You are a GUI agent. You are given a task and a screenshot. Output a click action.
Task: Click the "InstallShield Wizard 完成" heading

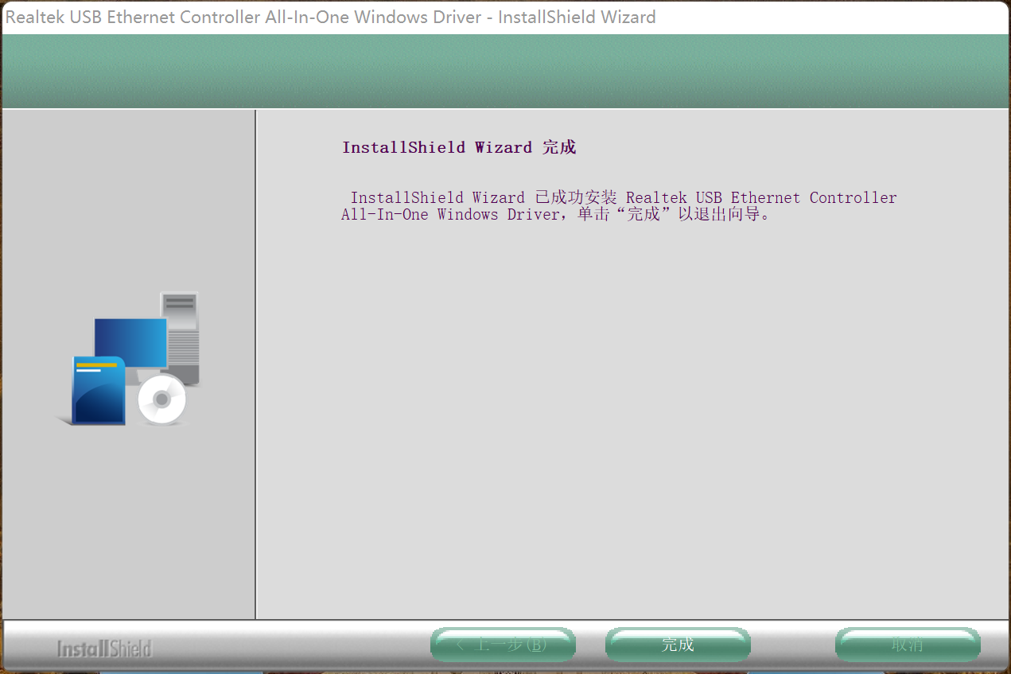(459, 147)
